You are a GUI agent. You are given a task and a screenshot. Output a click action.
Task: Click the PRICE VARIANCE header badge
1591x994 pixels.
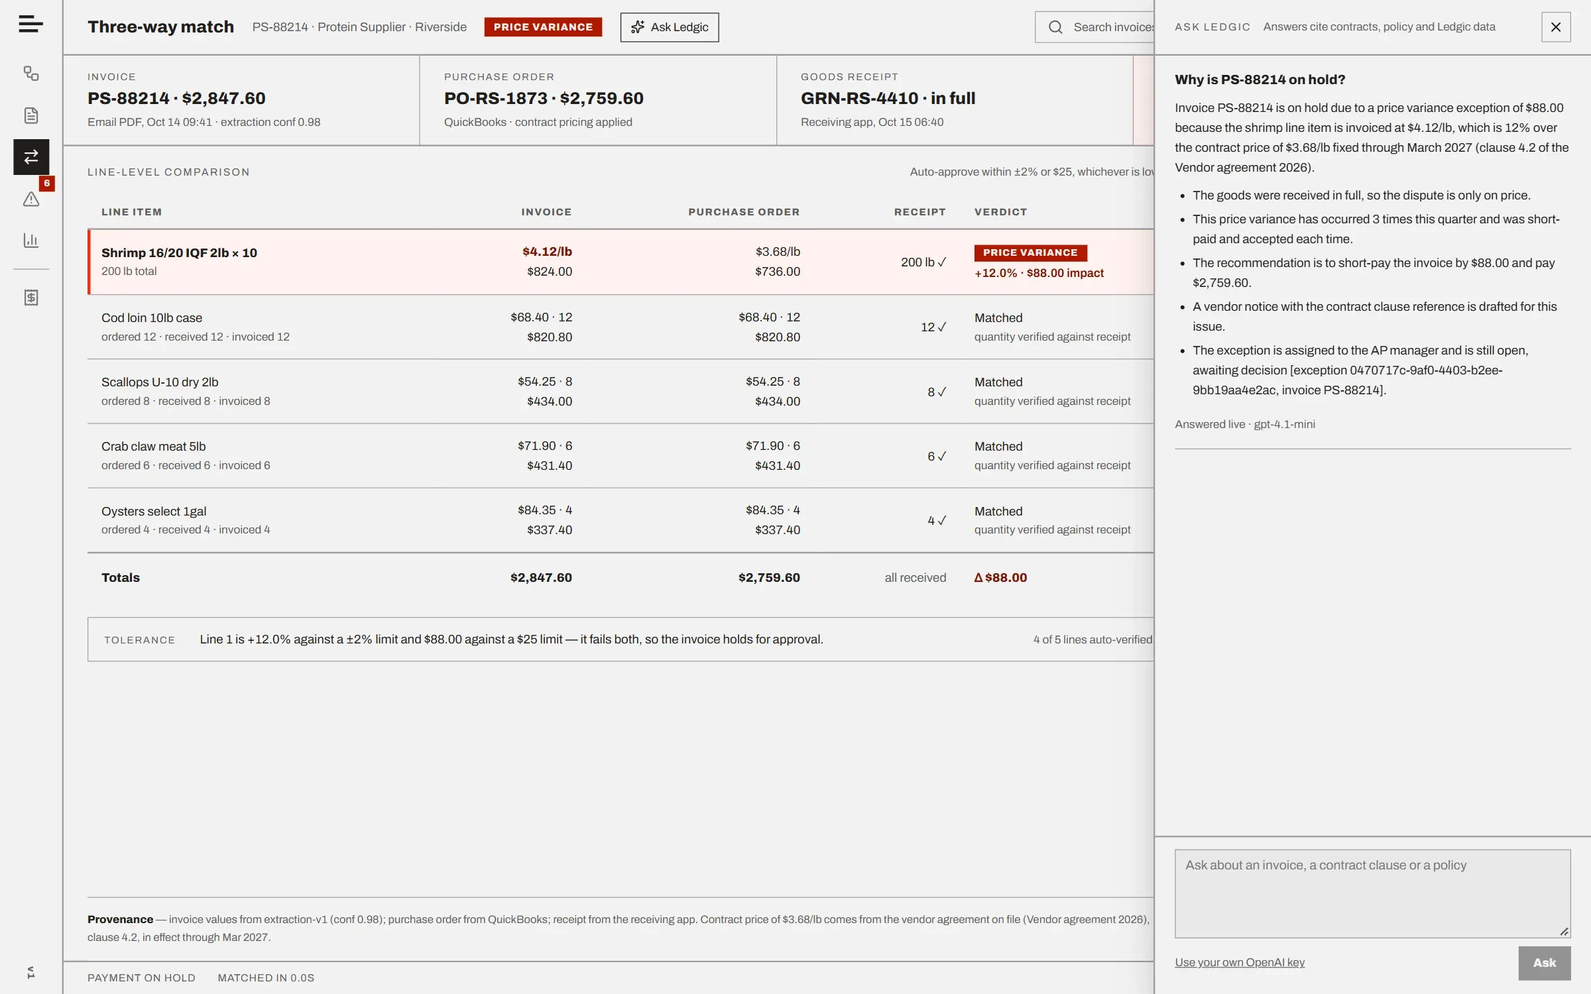point(543,27)
